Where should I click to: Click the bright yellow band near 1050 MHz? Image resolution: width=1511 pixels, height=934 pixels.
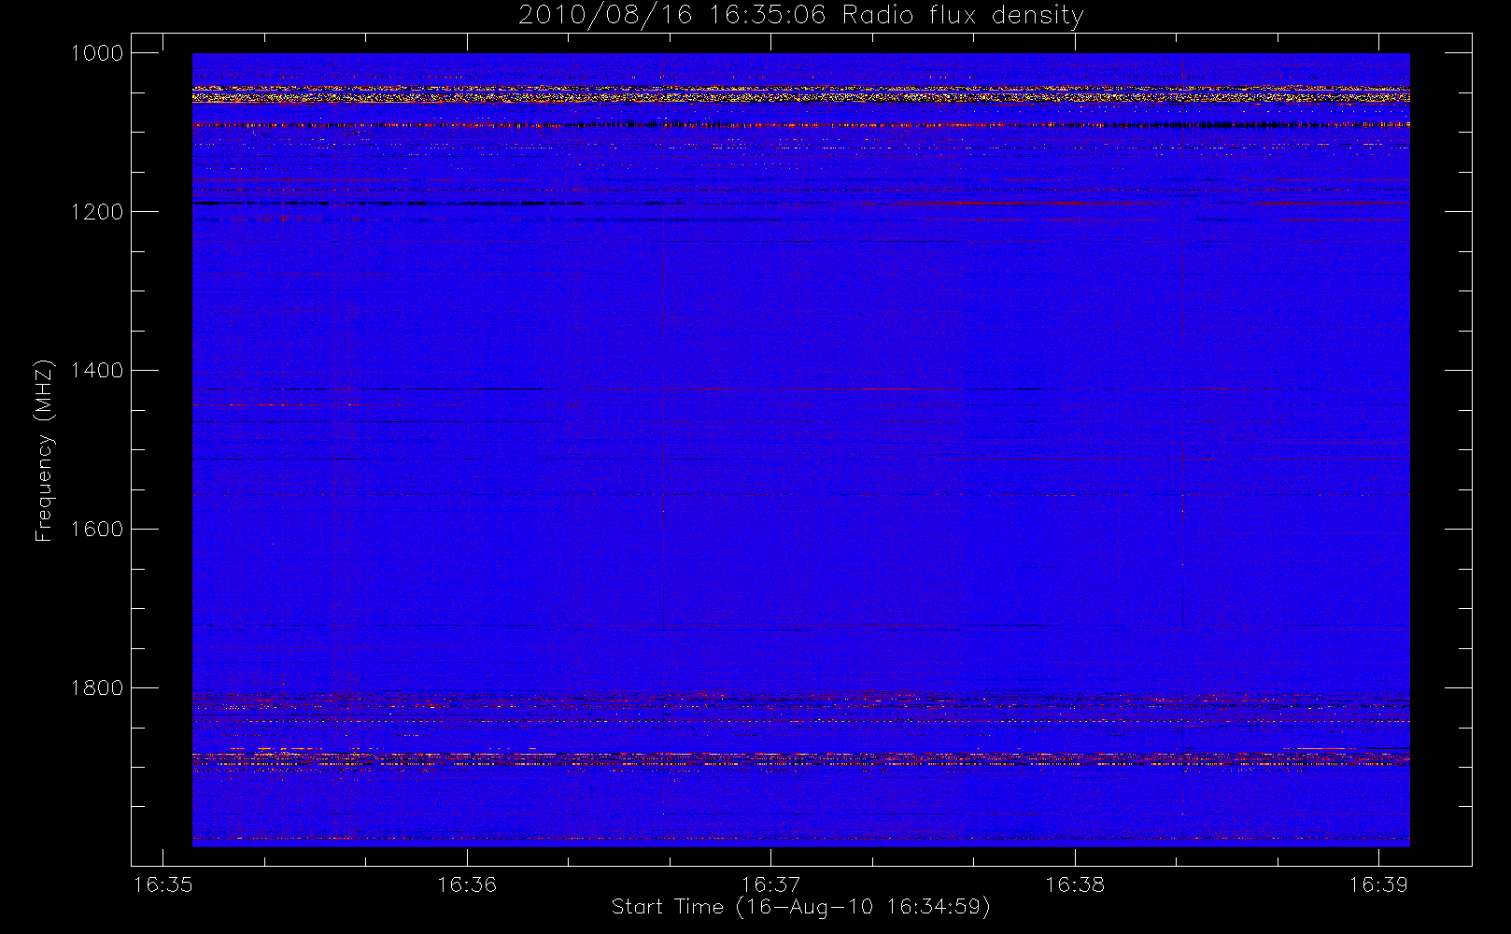pos(800,94)
